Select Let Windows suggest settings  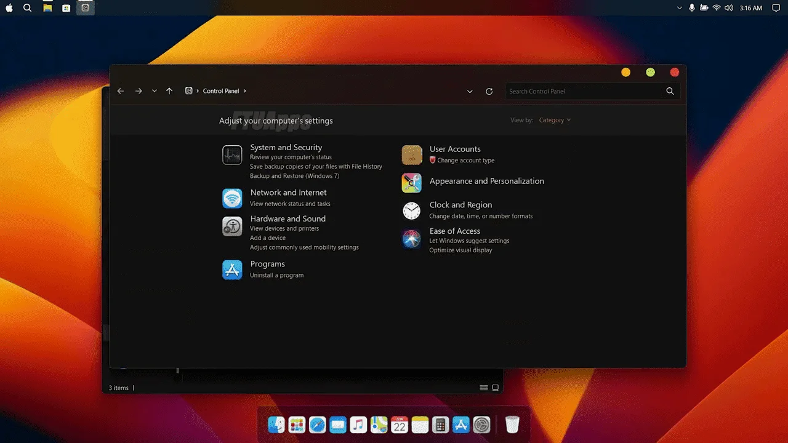click(x=469, y=241)
